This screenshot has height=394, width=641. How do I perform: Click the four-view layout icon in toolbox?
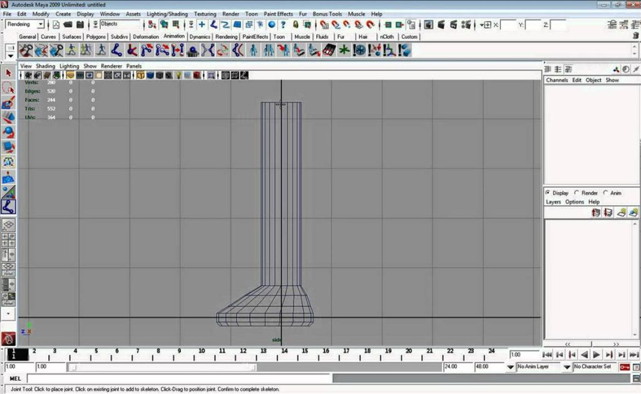[x=8, y=240]
